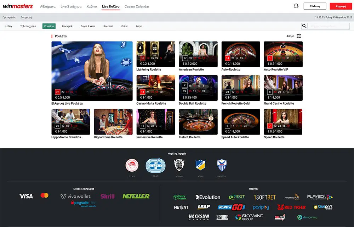Click the Red Tiger provider logo
Image resolution: width=354 pixels, height=227 pixels.
click(x=291, y=207)
